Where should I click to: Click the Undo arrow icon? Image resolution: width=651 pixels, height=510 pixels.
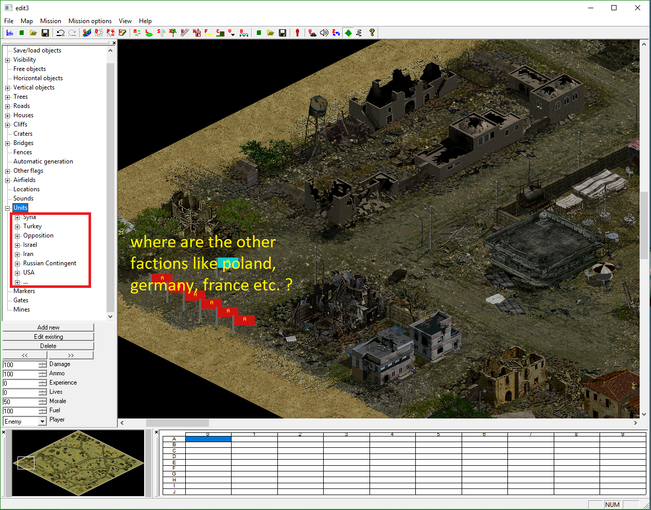coord(60,33)
